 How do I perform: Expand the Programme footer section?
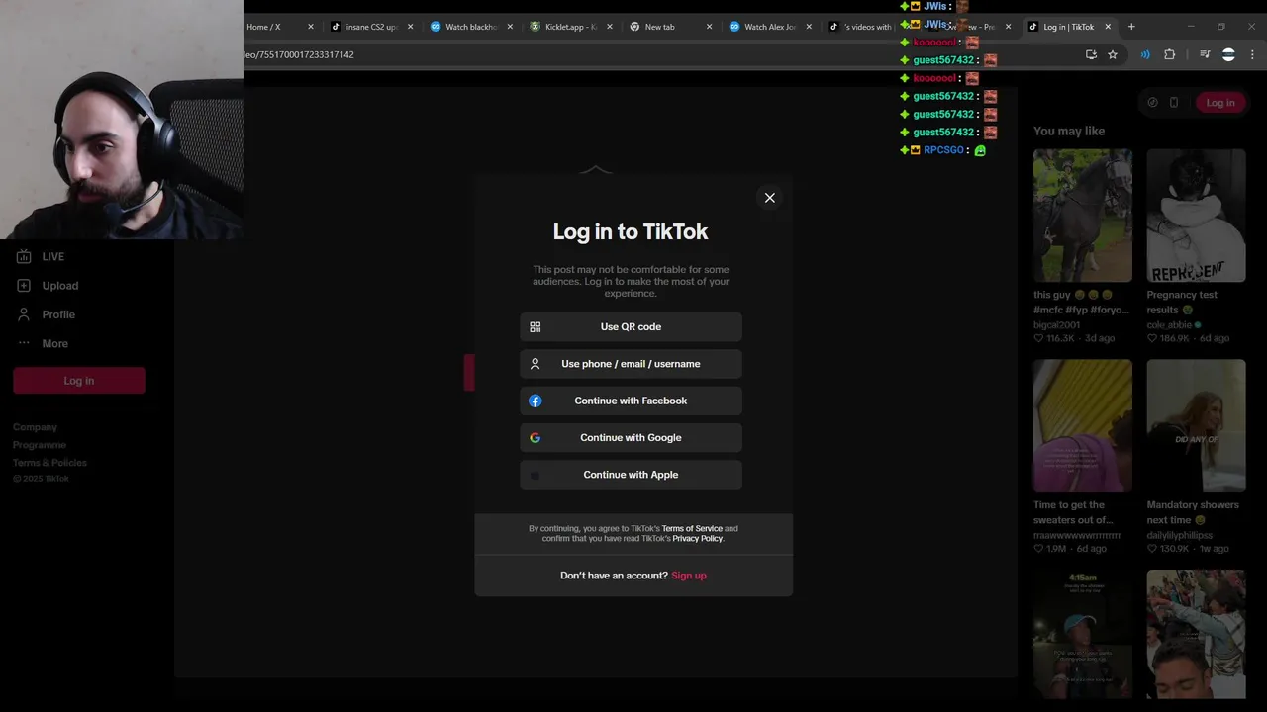[40, 445]
